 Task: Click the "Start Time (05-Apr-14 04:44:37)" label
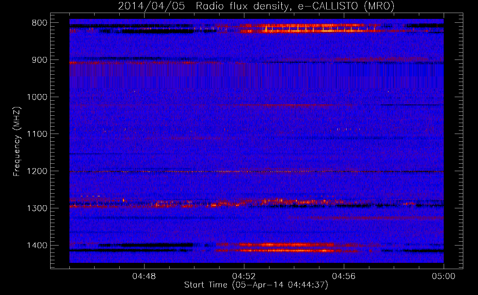[x=256, y=285]
